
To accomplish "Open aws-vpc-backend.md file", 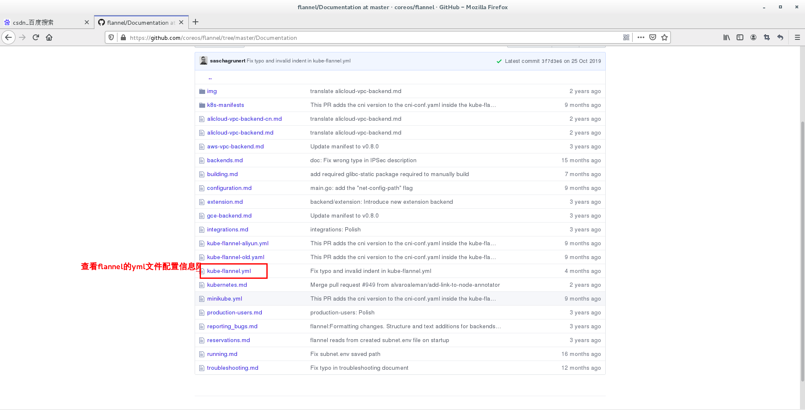I will tap(235, 146).
